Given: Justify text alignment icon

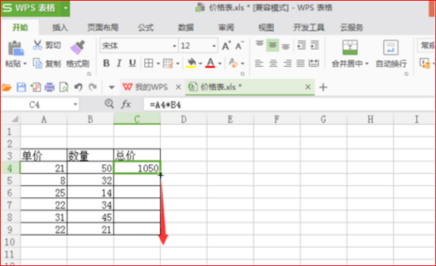Looking at the screenshot, I should point(300,64).
